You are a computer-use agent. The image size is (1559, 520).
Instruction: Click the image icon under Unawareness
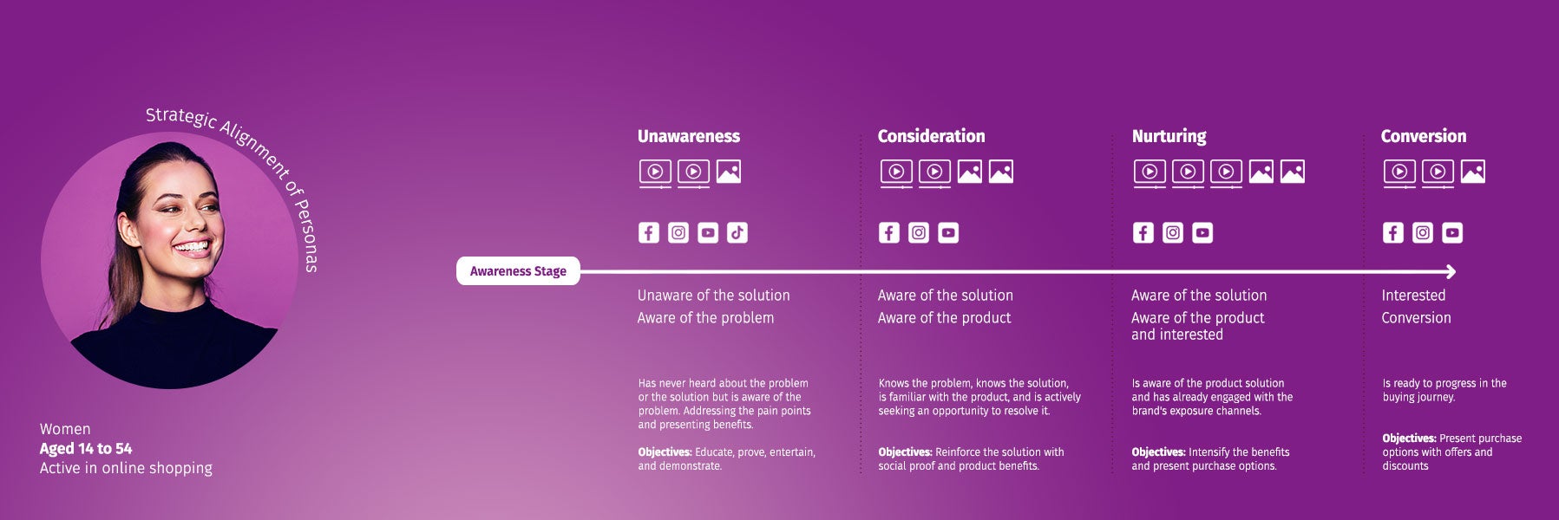[x=729, y=172]
